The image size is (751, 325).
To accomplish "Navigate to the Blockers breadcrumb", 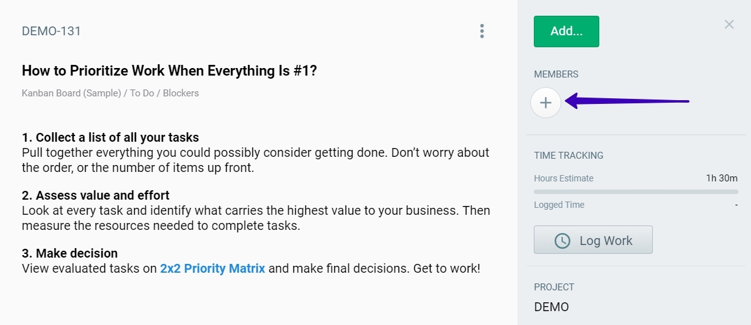I will pyautogui.click(x=181, y=93).
